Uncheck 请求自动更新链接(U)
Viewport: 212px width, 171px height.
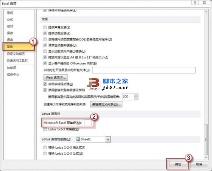click(45, 45)
